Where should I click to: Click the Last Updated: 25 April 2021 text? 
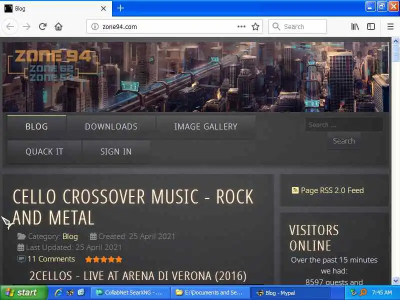[x=73, y=247]
